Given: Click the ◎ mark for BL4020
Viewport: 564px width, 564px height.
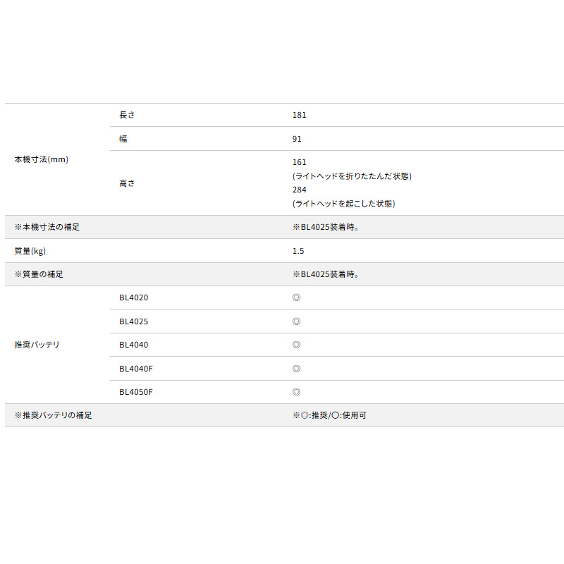Looking at the screenshot, I should coord(296,298).
